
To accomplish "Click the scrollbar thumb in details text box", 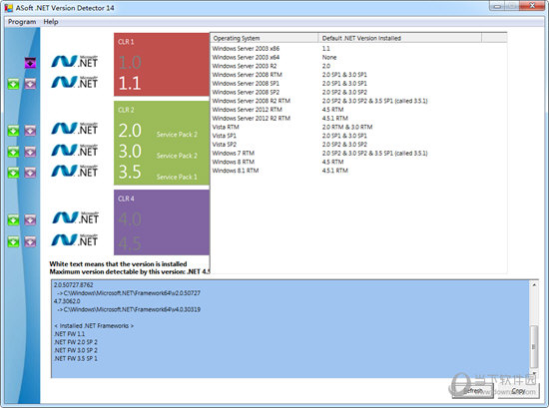I will click(x=534, y=346).
